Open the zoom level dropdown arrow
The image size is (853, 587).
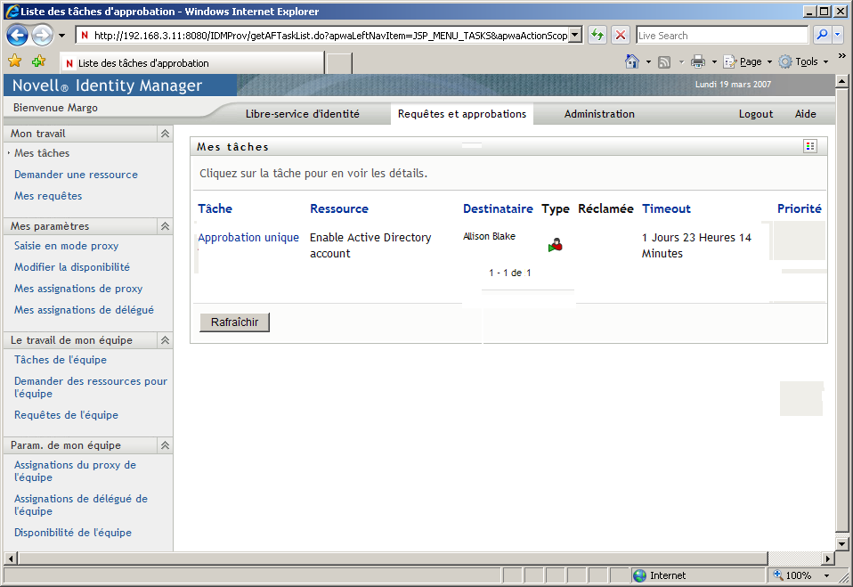point(826,575)
